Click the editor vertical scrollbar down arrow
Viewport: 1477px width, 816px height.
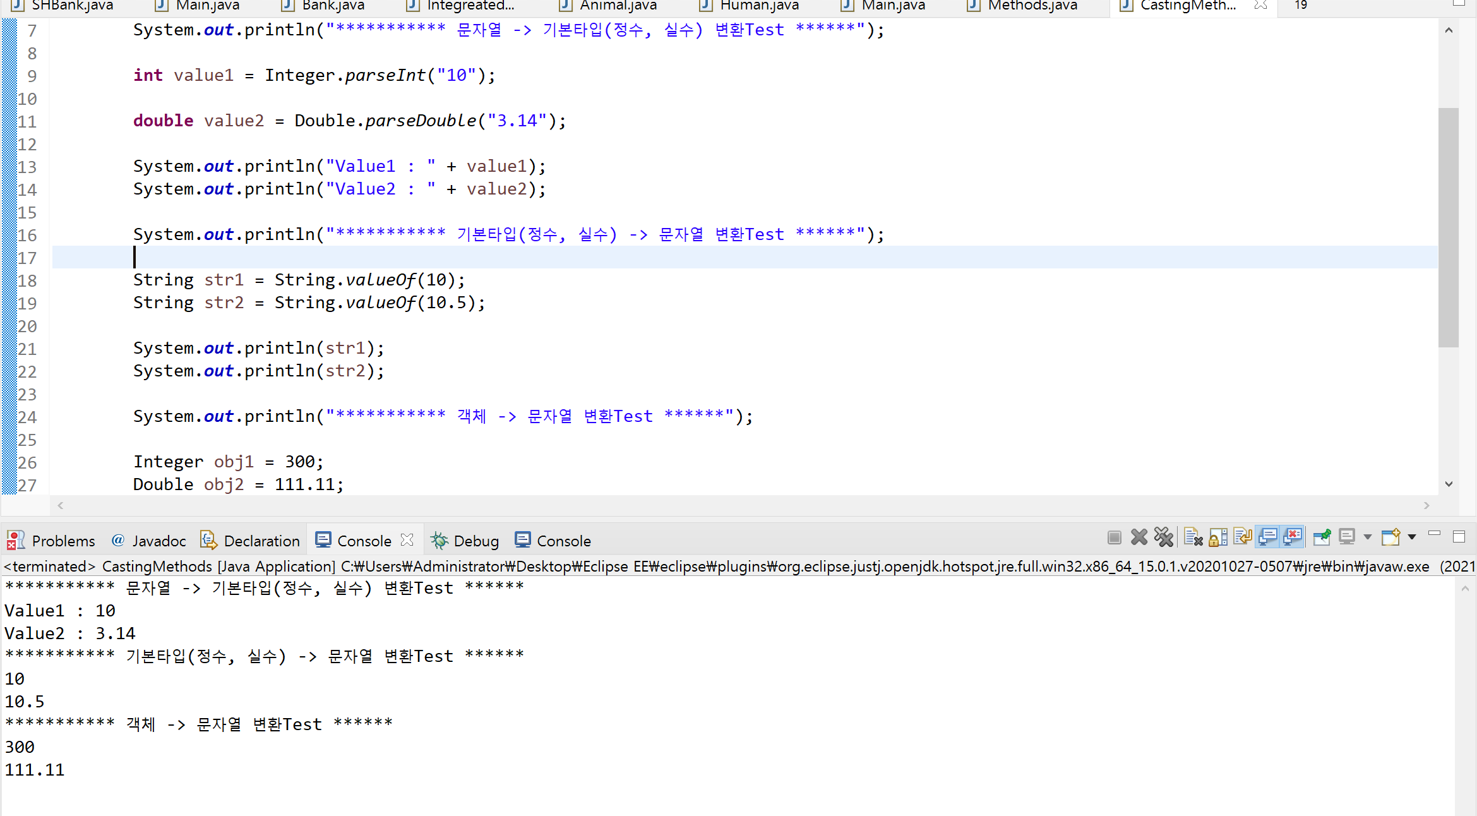click(1449, 484)
